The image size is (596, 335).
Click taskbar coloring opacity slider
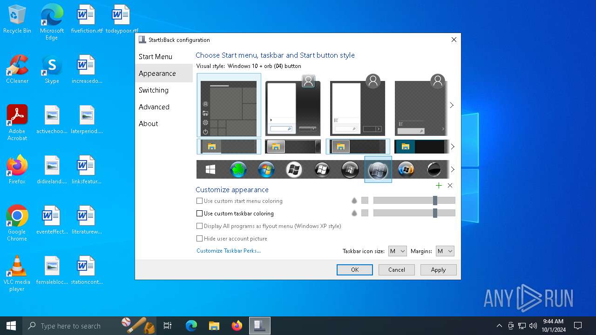tap(414, 213)
